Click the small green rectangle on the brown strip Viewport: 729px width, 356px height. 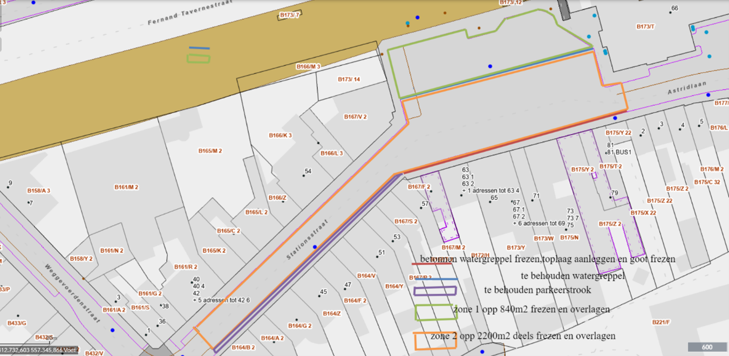[198, 58]
